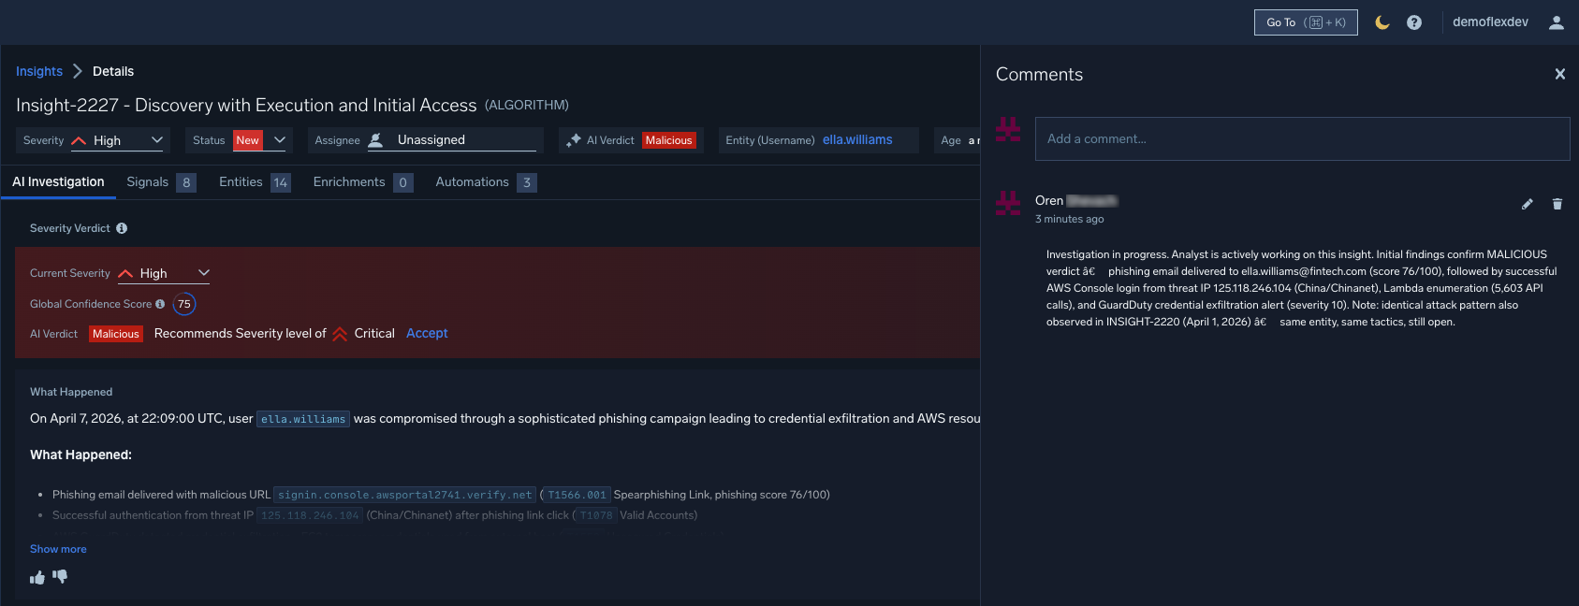This screenshot has height=606, width=1579.
Task: Expand the Current Severity High dropdown
Action: click(163, 273)
